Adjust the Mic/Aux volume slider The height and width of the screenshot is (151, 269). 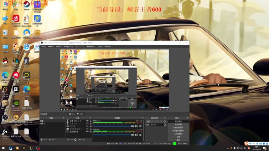point(113,126)
